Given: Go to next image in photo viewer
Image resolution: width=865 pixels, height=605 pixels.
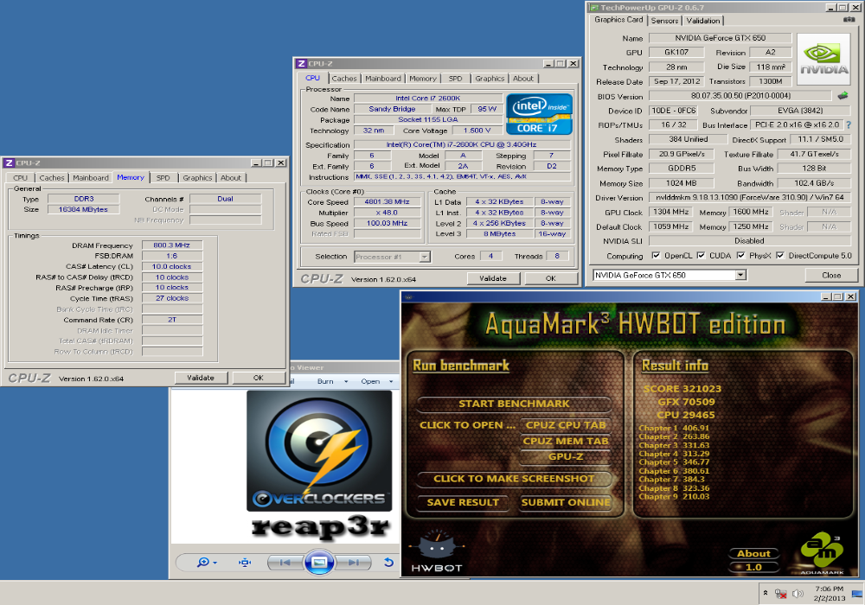Looking at the screenshot, I should click(354, 562).
